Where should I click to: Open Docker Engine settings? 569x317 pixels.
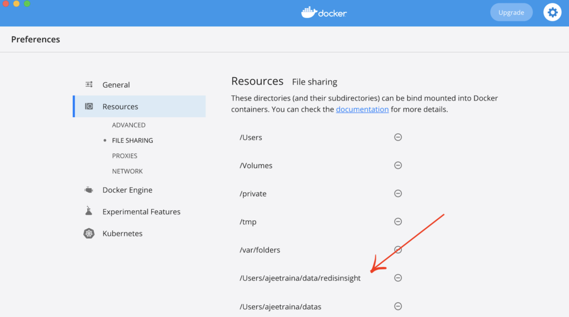click(127, 190)
